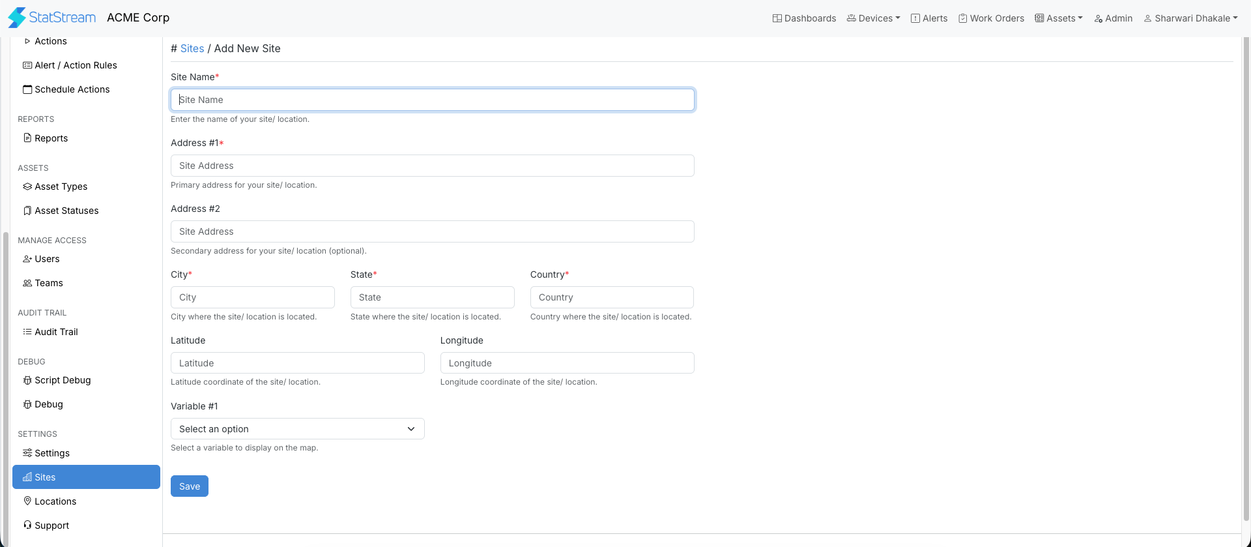Click the Alert / Action Rules icon
The width and height of the screenshot is (1251, 547).
tap(27, 65)
